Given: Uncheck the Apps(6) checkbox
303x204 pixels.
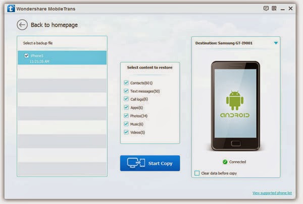Looking at the screenshot, I should [126, 107].
